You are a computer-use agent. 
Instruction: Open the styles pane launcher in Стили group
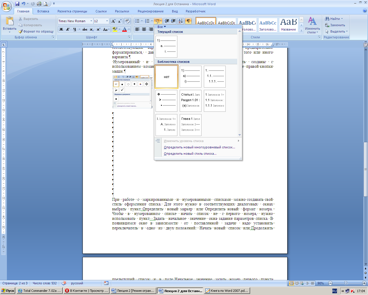(x=319, y=37)
